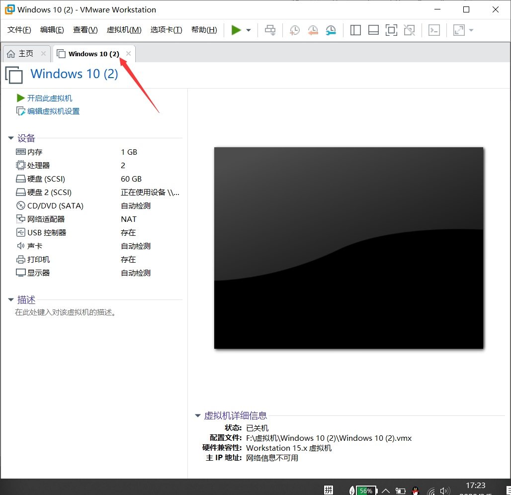The image size is (511, 495).
Task: Open stretch display dropdown arrow
Action: click(x=471, y=30)
